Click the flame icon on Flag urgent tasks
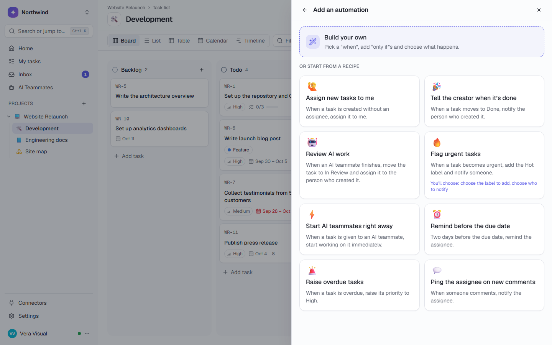 pyautogui.click(x=437, y=142)
